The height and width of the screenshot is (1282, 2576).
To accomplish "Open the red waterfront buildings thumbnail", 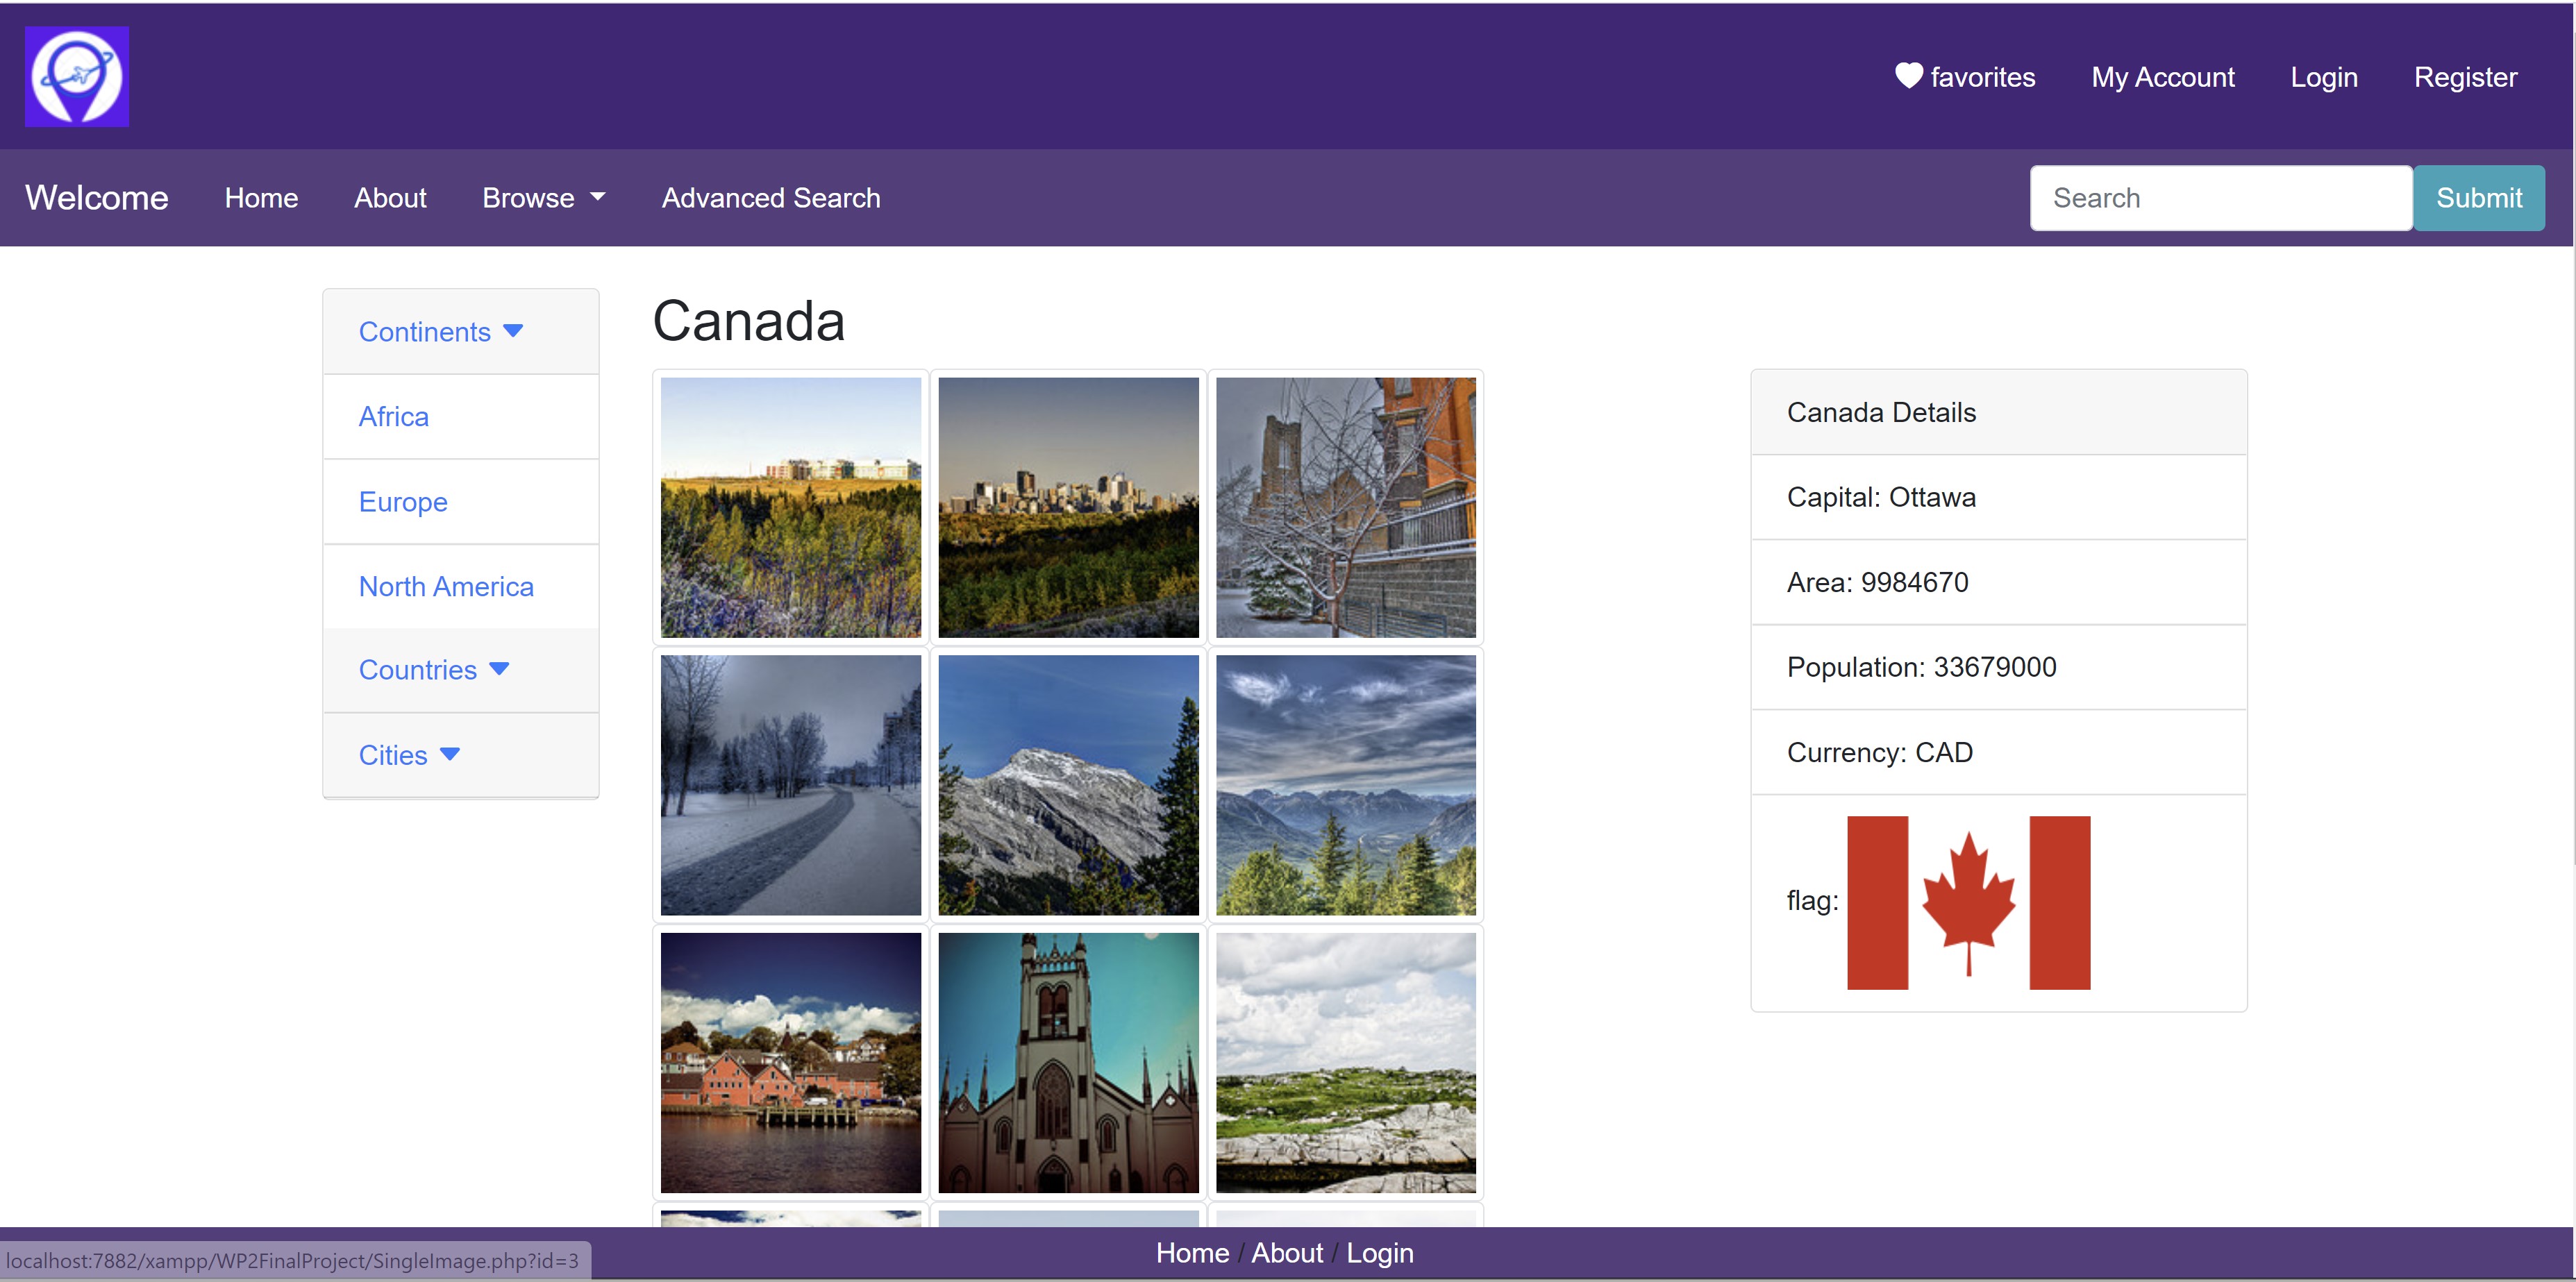I will (790, 1063).
